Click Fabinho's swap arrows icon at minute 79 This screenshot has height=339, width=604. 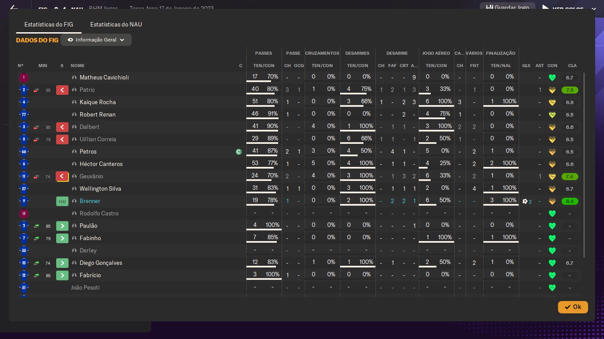pos(36,238)
